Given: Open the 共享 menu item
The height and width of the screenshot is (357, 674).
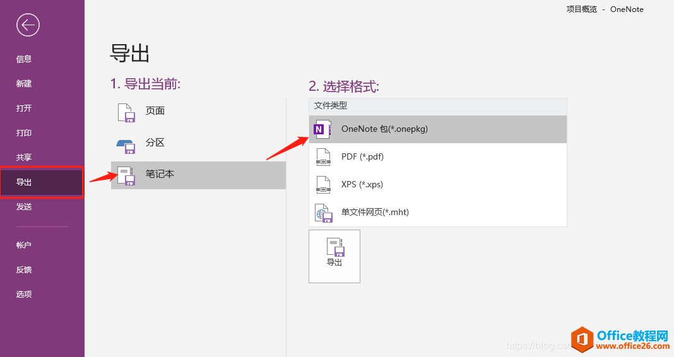Looking at the screenshot, I should [x=24, y=157].
